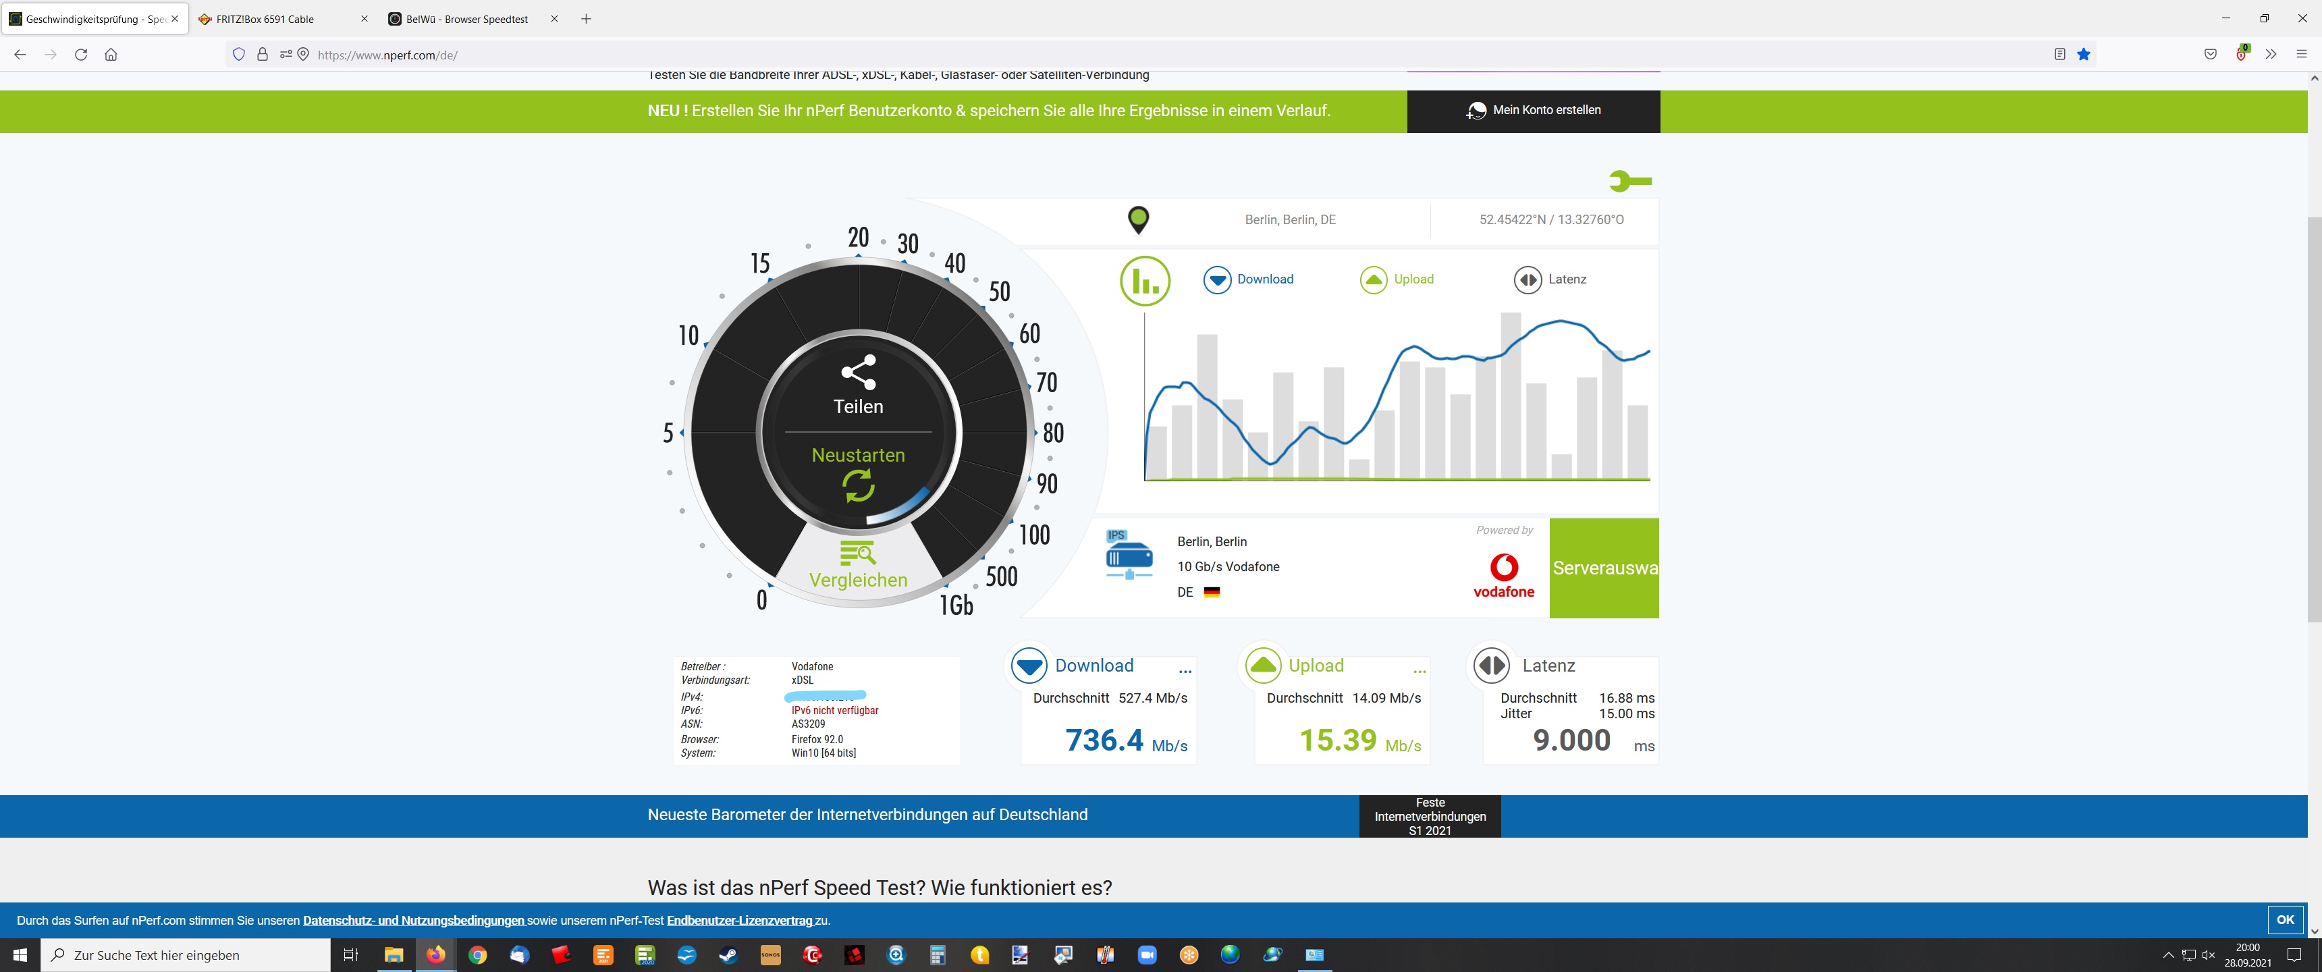
Task: Toggle Download graph view
Action: click(x=1249, y=279)
